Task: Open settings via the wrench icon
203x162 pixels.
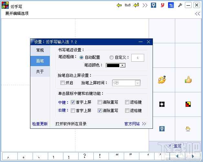Action: (x=180, y=5)
